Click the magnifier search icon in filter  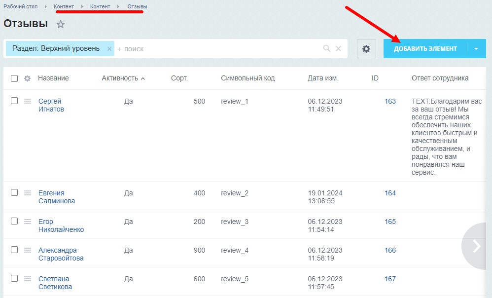pyautogui.click(x=326, y=49)
